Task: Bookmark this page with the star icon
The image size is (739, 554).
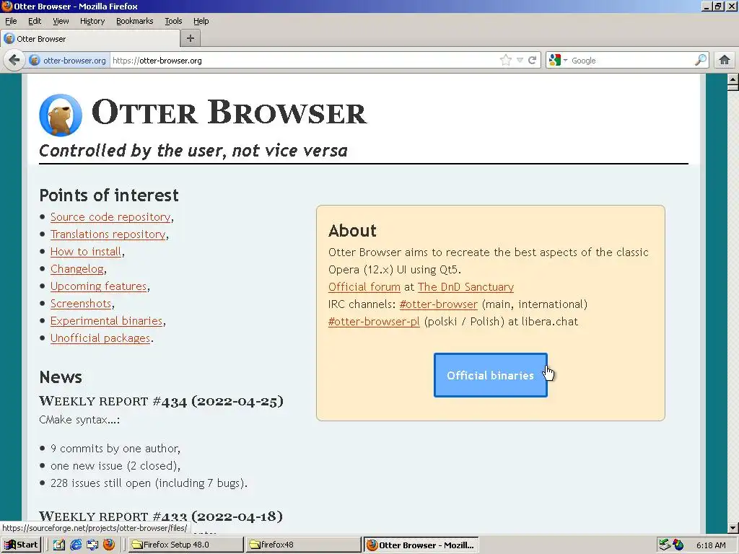Action: pyautogui.click(x=505, y=61)
